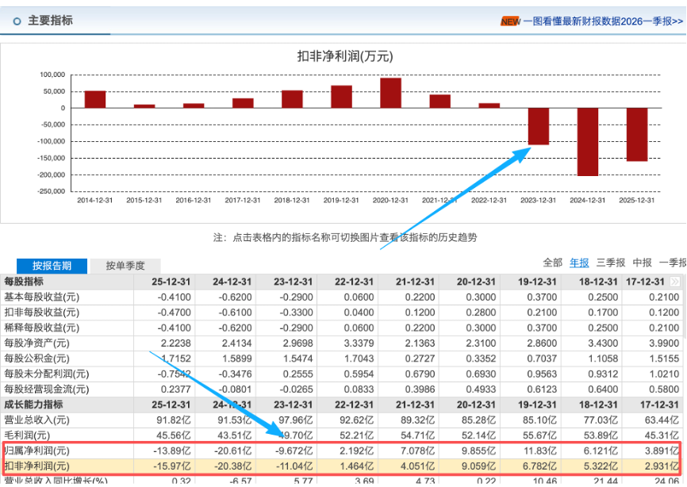Click 营业总收入 value 63.44亿

[662, 420]
